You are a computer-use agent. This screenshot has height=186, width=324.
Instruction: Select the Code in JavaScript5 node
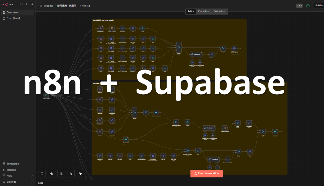[225, 128]
